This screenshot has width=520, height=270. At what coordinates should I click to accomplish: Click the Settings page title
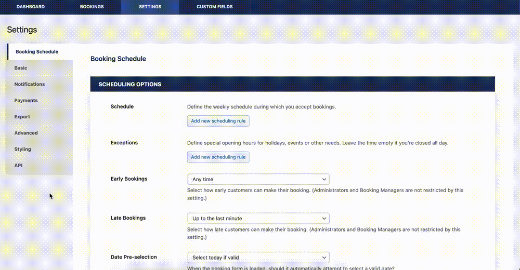[x=22, y=30]
